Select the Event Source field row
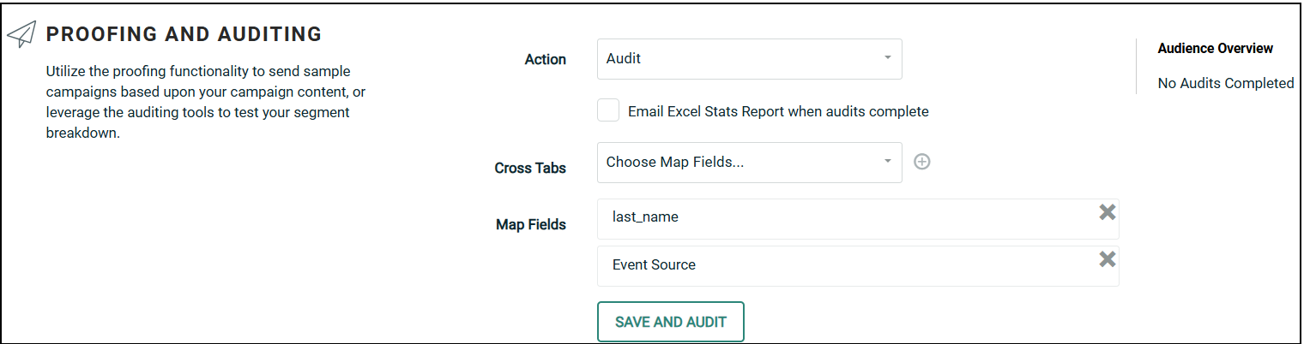Image resolution: width=1310 pixels, height=344 pixels. (x=841, y=265)
